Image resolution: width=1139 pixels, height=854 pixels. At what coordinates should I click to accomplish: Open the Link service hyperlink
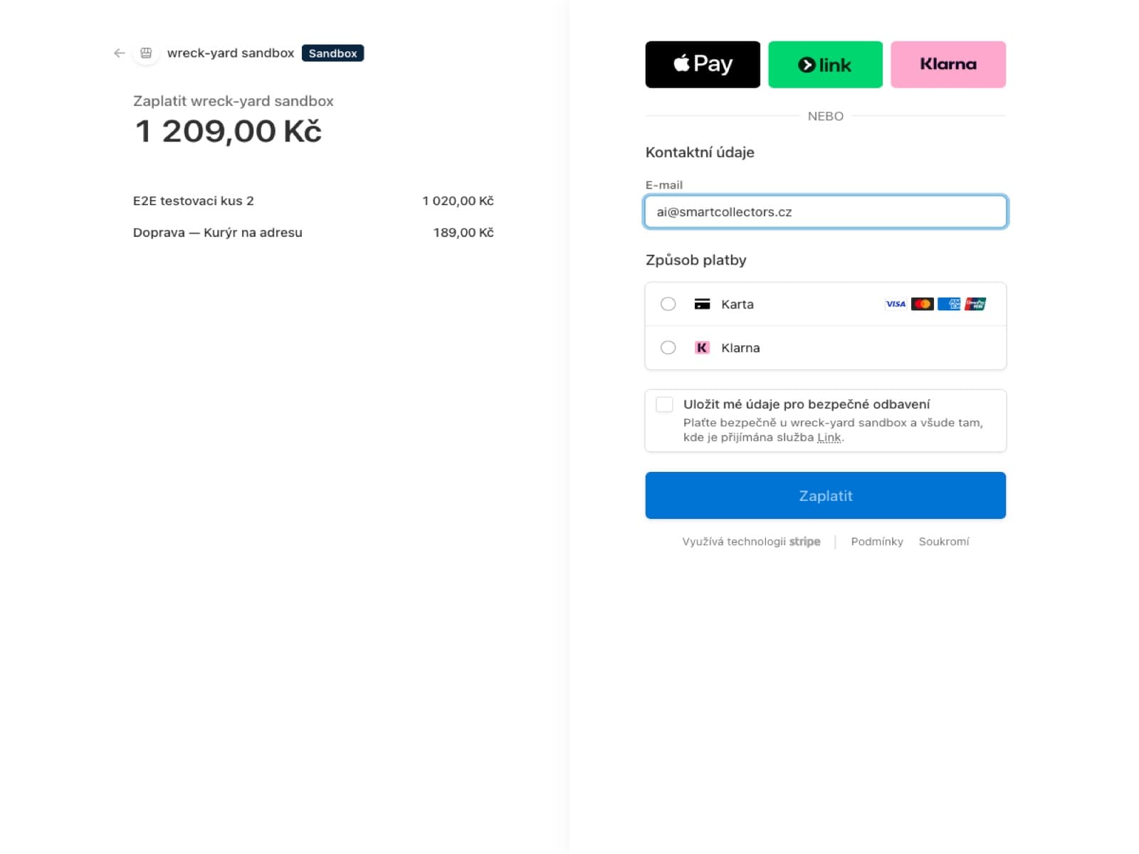click(829, 438)
